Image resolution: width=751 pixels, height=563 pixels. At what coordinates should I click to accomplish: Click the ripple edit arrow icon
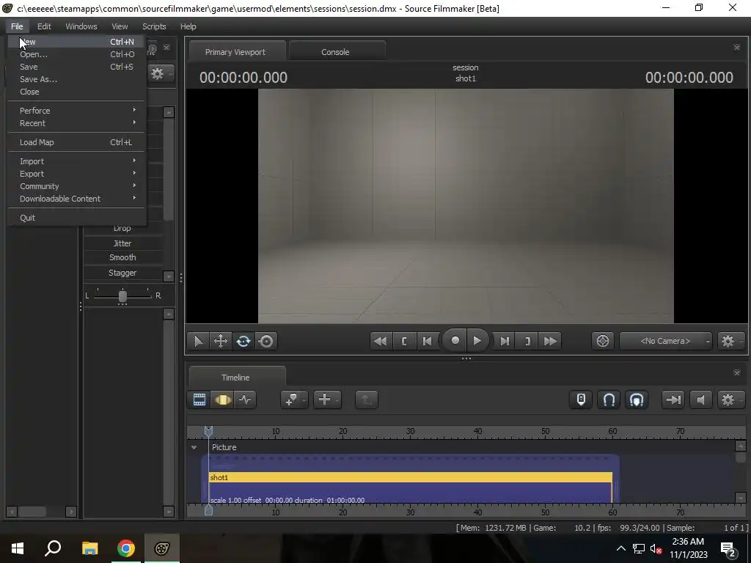pyautogui.click(x=673, y=400)
